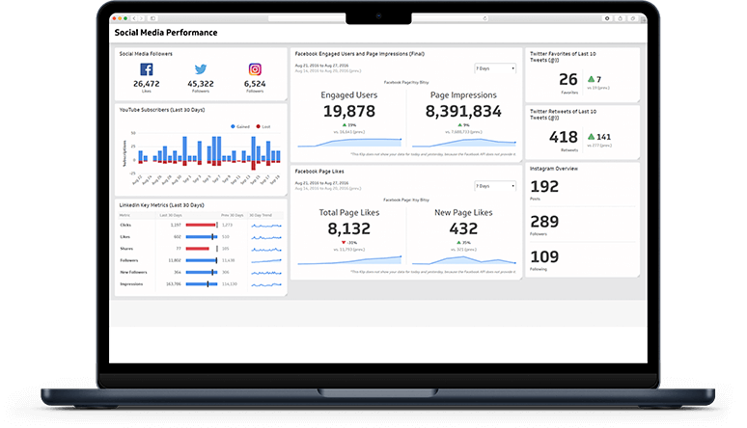Click red down arrow under Total Page Likes

pyautogui.click(x=344, y=243)
